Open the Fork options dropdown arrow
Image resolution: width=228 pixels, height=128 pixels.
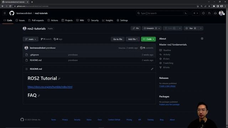180,28
